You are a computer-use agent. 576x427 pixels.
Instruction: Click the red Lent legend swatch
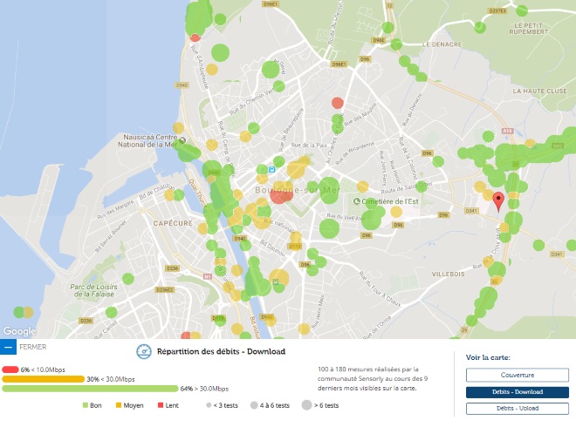click(x=161, y=406)
